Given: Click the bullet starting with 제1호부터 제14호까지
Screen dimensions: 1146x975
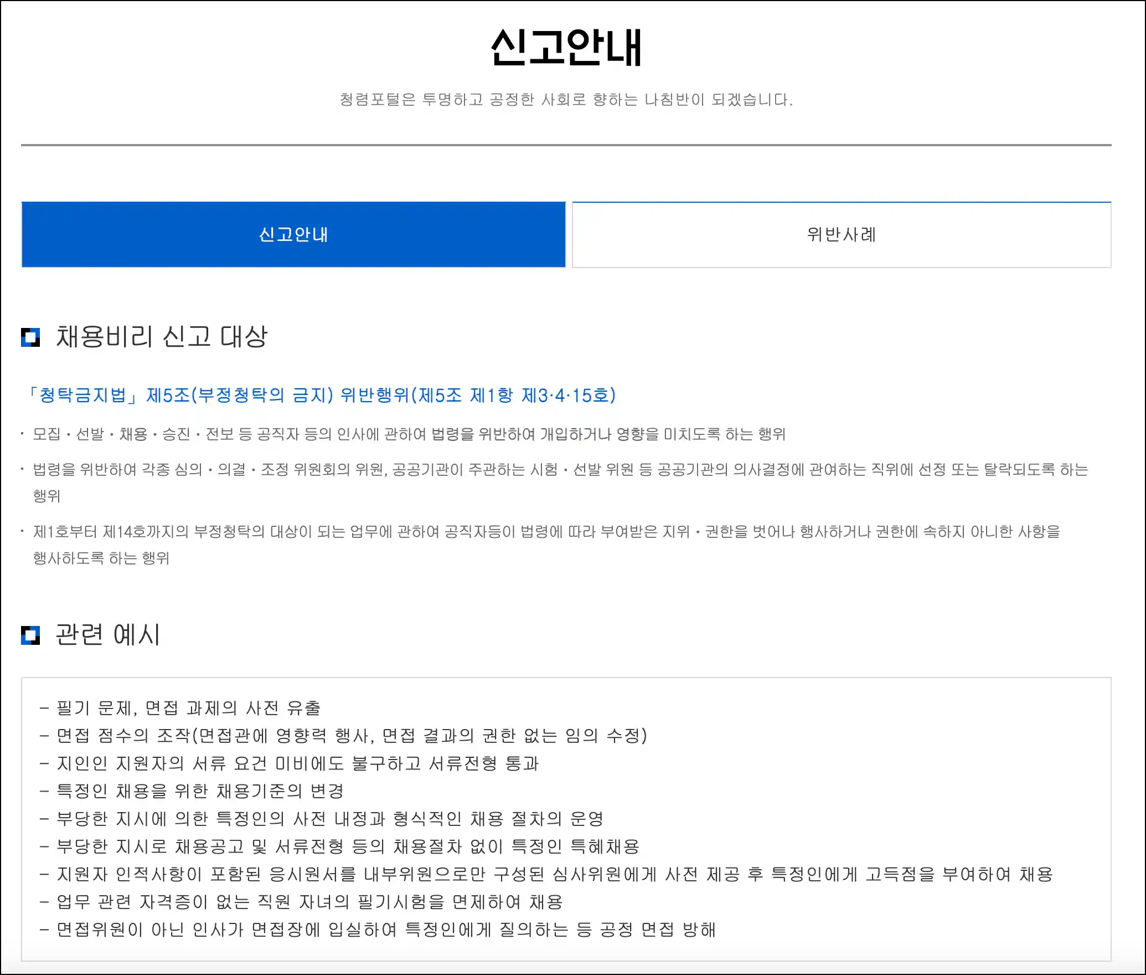Looking at the screenshot, I should [x=546, y=532].
